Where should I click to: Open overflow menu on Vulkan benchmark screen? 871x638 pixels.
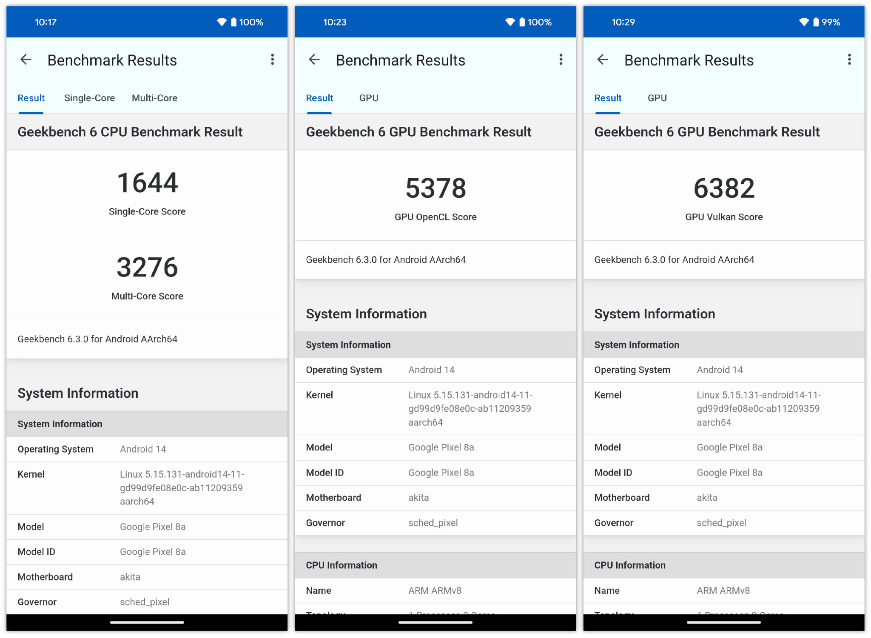click(x=849, y=60)
